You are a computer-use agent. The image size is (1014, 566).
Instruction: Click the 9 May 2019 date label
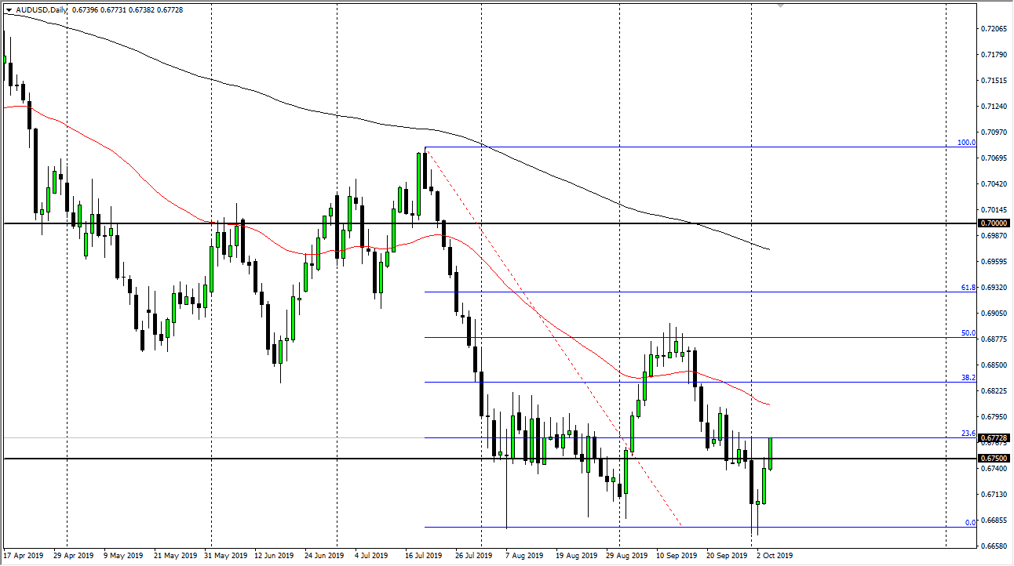[124, 556]
